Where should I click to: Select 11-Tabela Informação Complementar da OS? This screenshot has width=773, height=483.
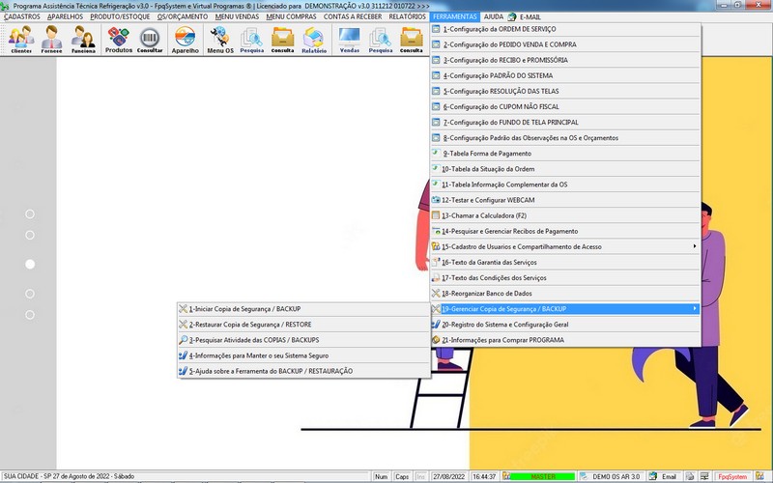point(565,185)
